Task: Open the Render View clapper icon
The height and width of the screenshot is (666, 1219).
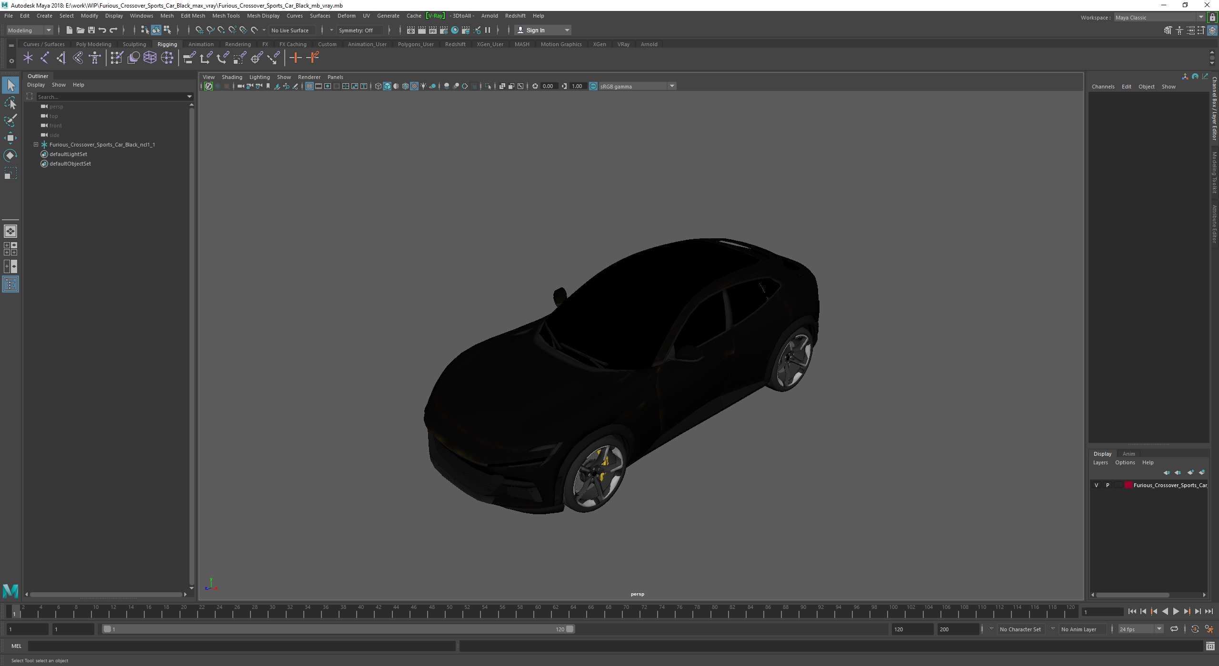Action: (x=410, y=30)
